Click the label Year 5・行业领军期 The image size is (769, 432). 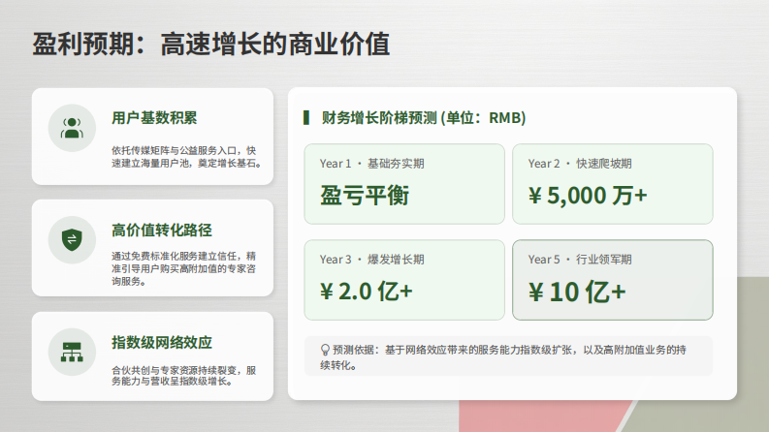coord(580,260)
